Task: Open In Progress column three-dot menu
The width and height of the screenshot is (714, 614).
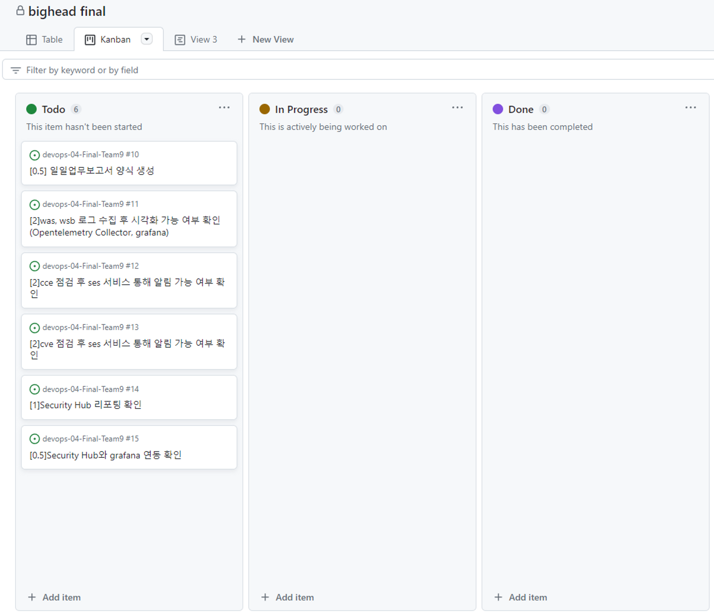Action: (457, 108)
